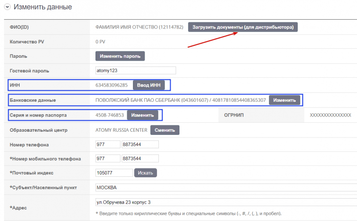Click the Номер телефона area code field

tap(108, 145)
